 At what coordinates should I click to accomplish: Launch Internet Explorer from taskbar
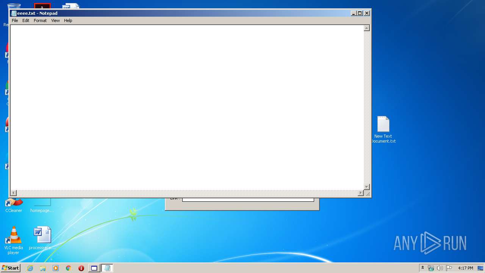(x=30, y=268)
